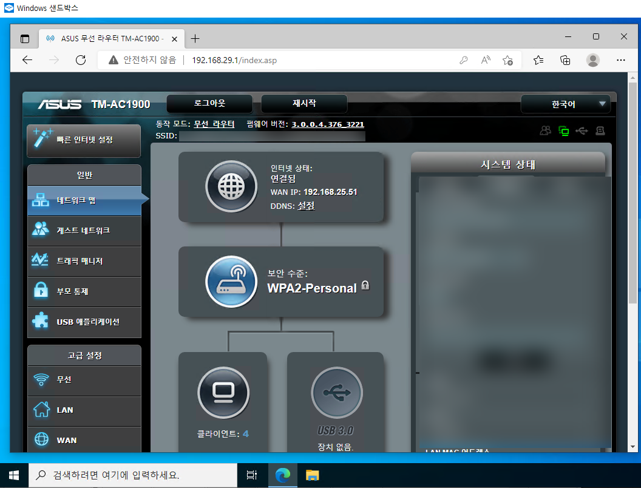Click the DDNS 설정 link

point(306,206)
